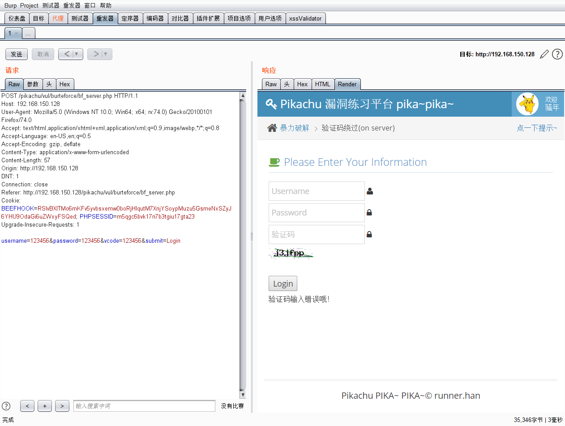Click the home icon in breadcrumb
The height and width of the screenshot is (426, 565).
click(272, 128)
